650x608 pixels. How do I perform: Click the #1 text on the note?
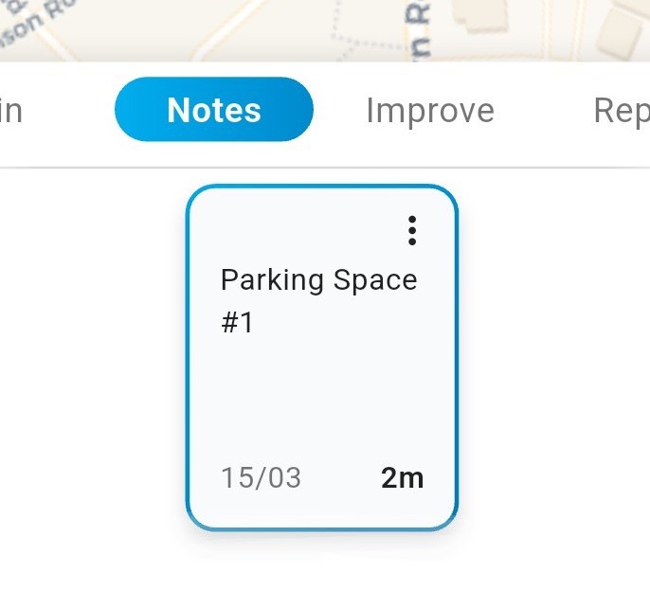pyautogui.click(x=237, y=323)
